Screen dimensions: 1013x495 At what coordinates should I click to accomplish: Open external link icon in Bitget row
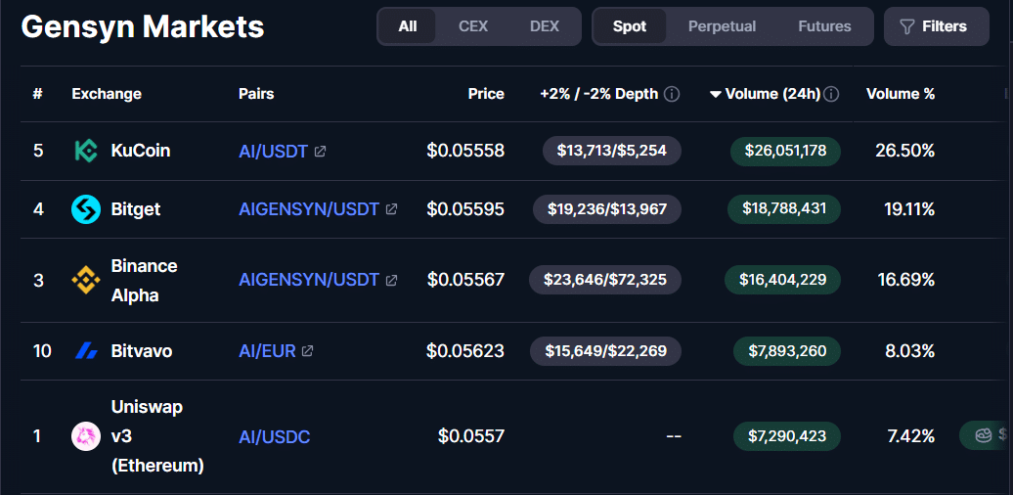point(391,209)
